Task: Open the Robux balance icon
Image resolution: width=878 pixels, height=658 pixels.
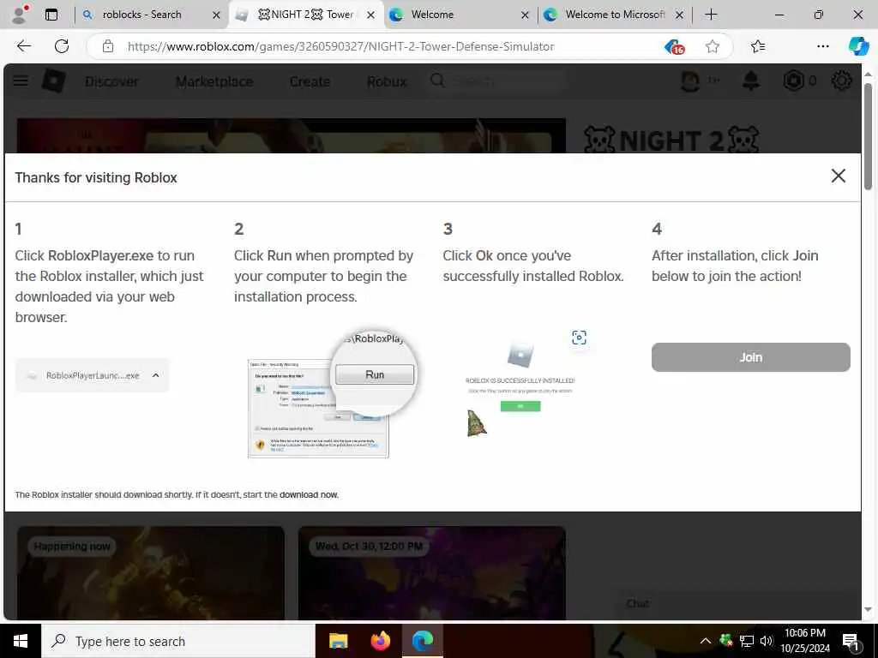Action: click(x=793, y=81)
